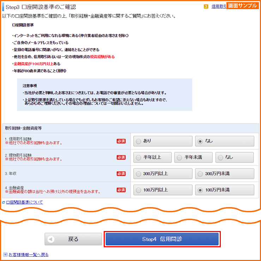This screenshot has height=261, width=261.
Task: Open the 信用取引 help link at top
Action: [x=219, y=6]
